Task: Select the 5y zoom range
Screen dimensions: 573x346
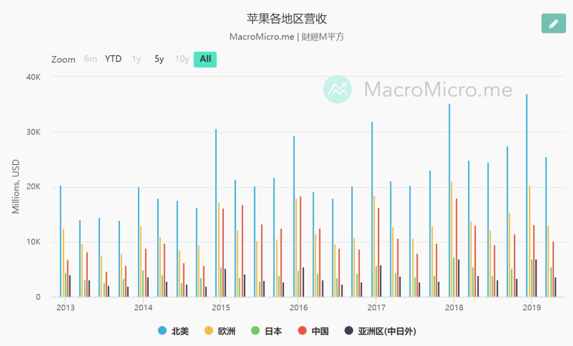Action: 159,59
